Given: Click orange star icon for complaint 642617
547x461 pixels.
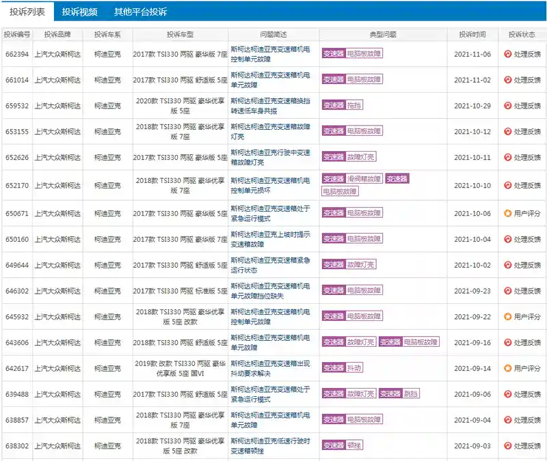Looking at the screenshot, I should [x=507, y=368].
